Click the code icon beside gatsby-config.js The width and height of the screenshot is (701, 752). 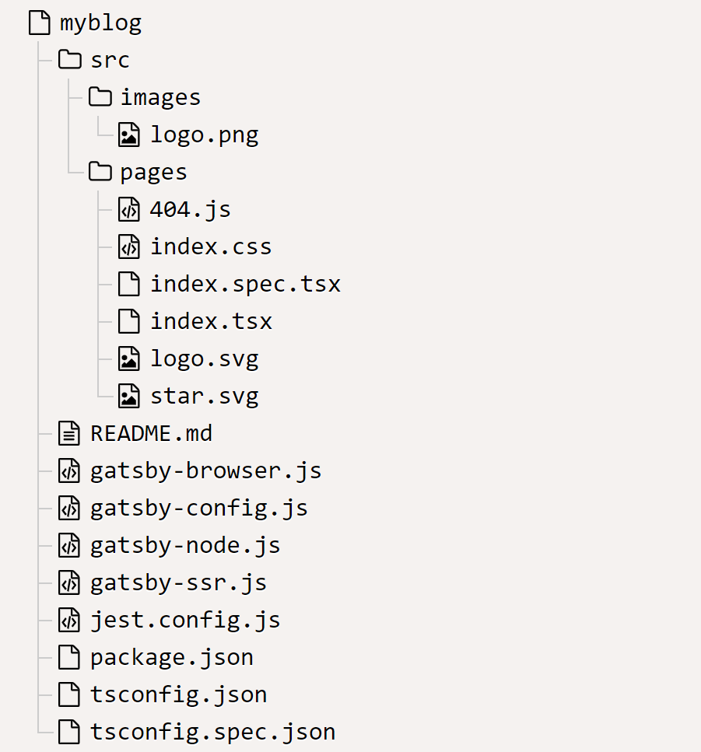[x=69, y=508]
